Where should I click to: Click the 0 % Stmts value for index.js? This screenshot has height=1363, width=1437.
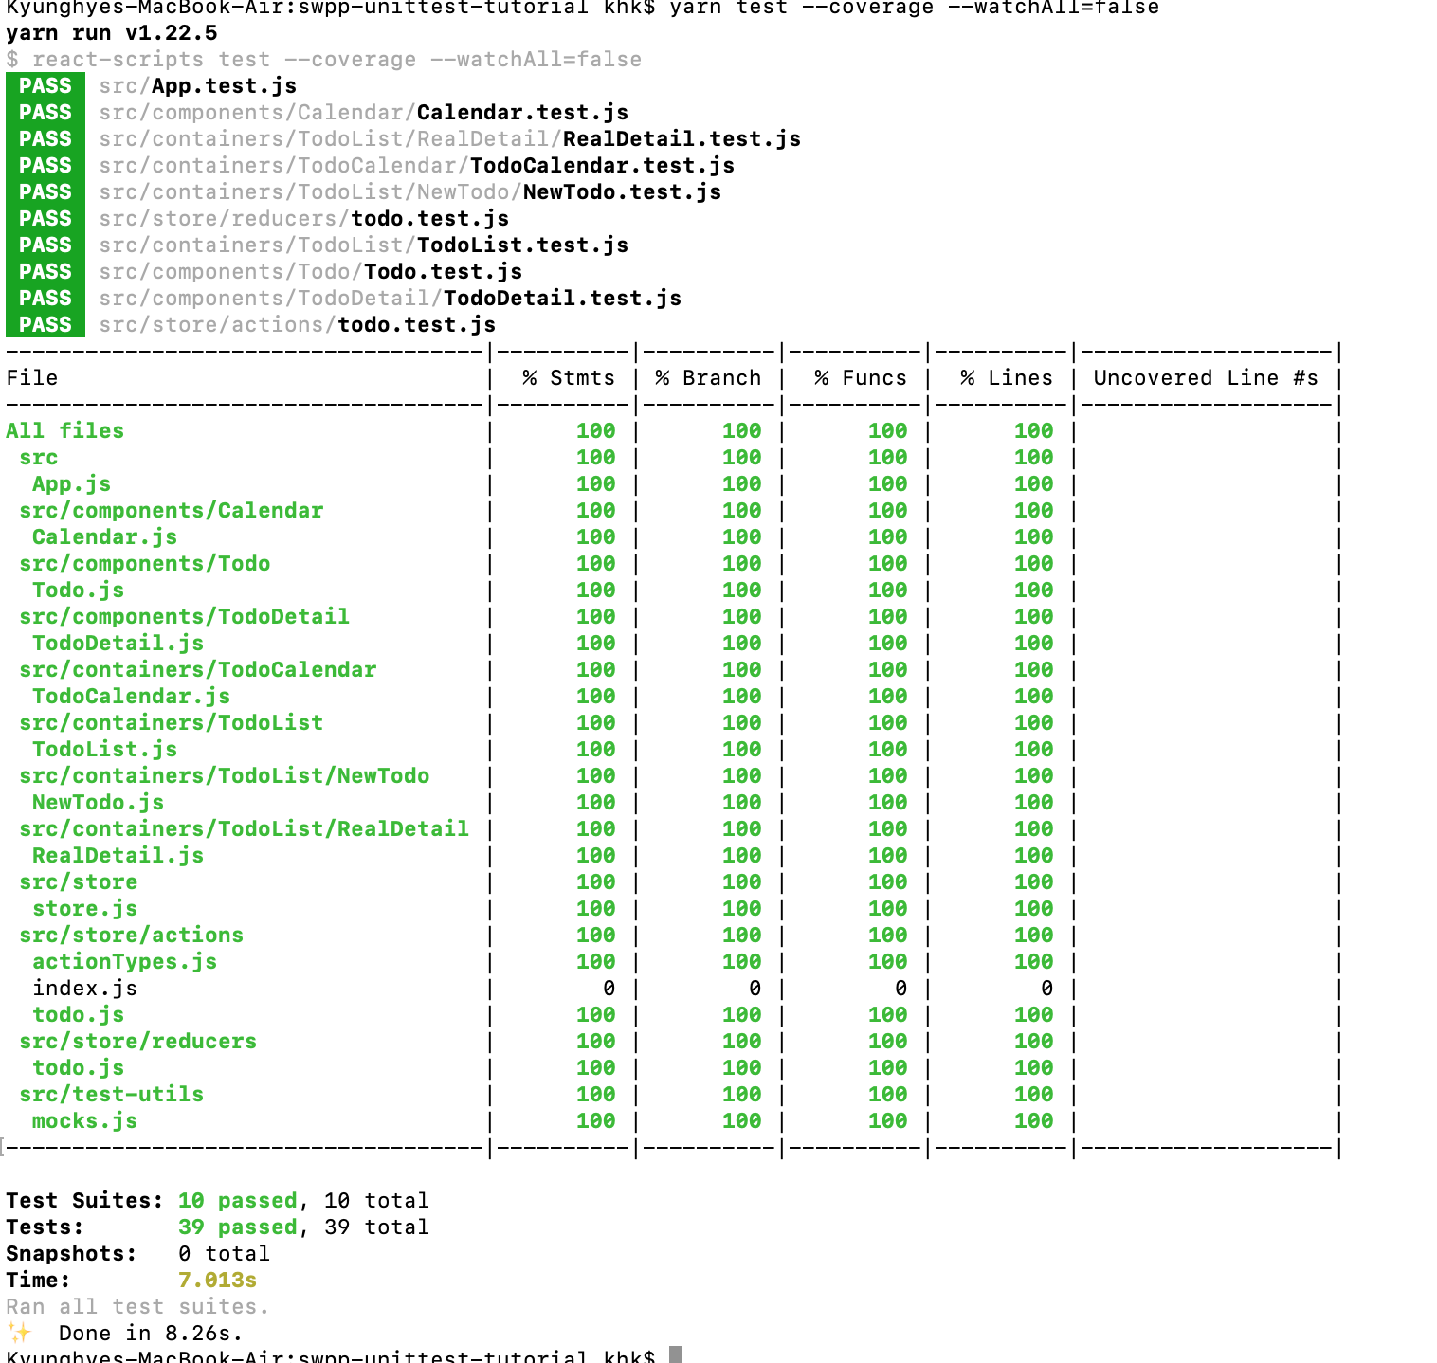[609, 989]
